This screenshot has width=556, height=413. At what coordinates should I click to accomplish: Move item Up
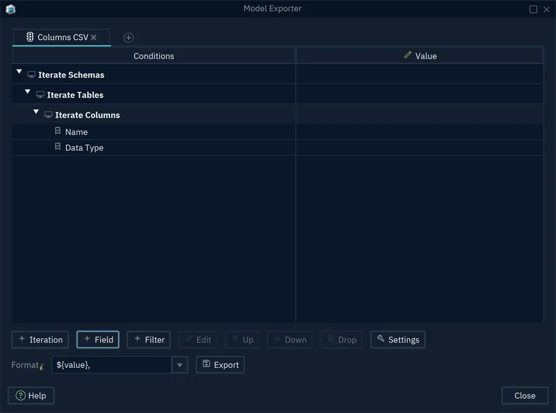(x=242, y=340)
